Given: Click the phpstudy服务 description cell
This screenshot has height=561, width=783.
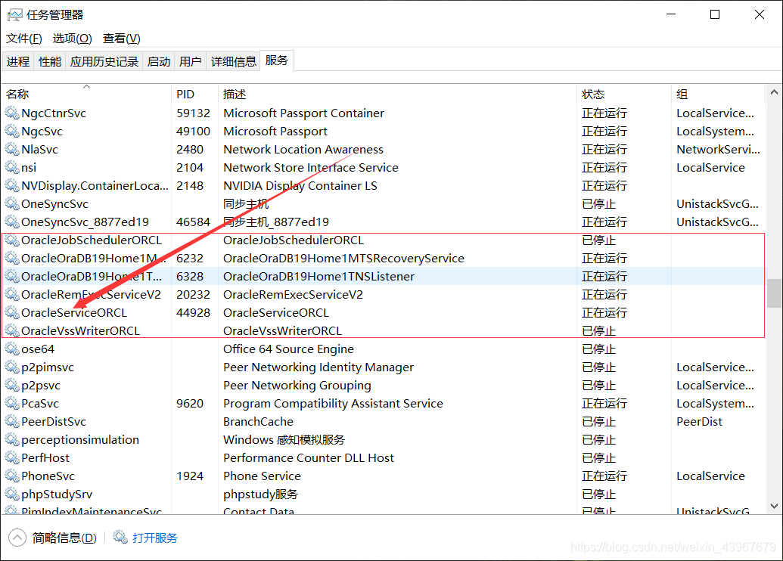Looking at the screenshot, I should (x=260, y=494).
